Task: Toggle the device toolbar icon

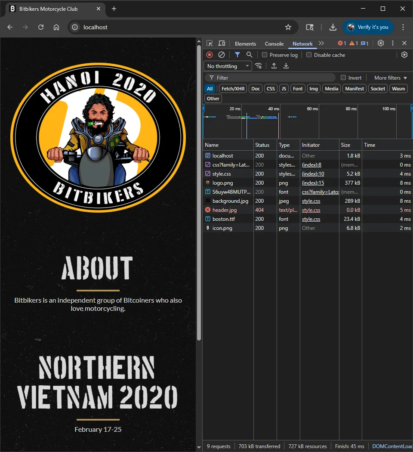Action: pyautogui.click(x=222, y=43)
